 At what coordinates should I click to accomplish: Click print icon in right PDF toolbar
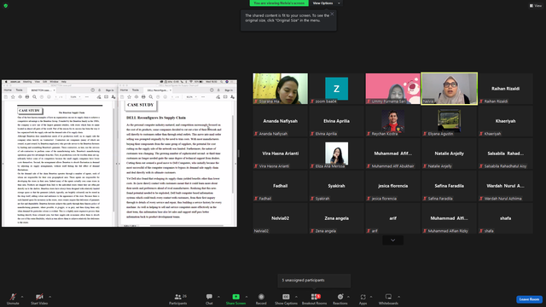tap(143, 96)
